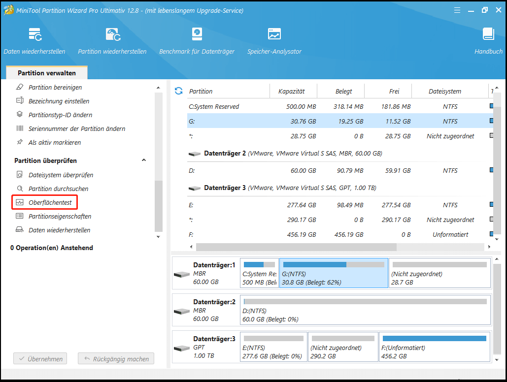Click Dateisystem überprüfen icon
Screen dimensions: 507x382
[20, 175]
